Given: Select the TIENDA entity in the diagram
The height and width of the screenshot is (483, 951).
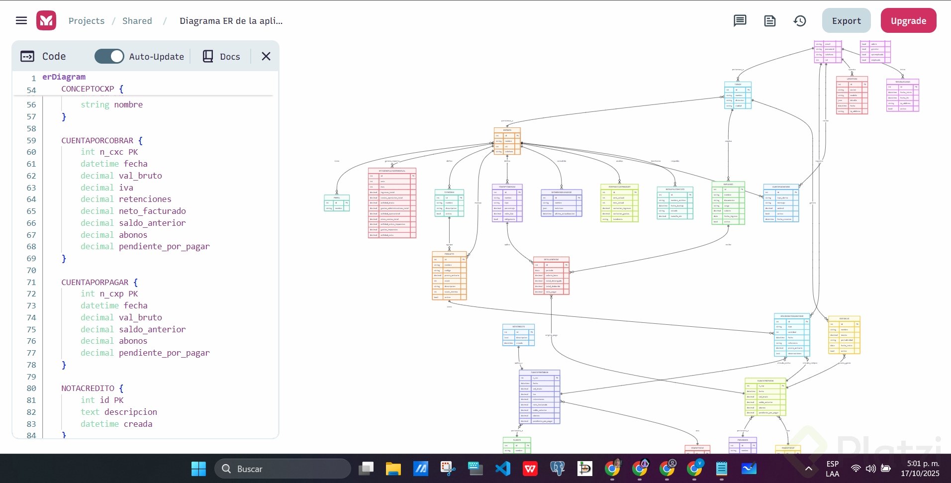Looking at the screenshot, I should pyautogui.click(x=738, y=95).
